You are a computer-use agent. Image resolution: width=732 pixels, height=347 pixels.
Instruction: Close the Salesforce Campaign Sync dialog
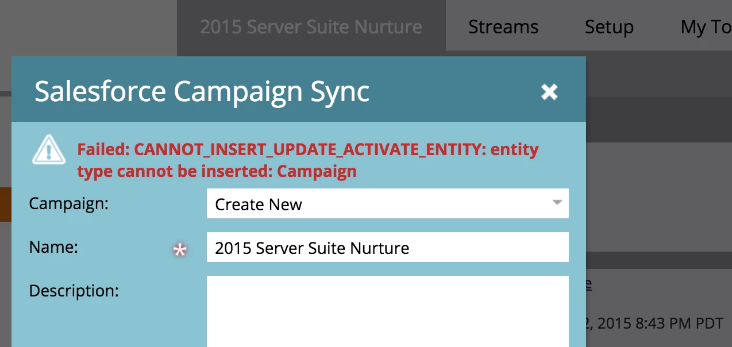549,91
